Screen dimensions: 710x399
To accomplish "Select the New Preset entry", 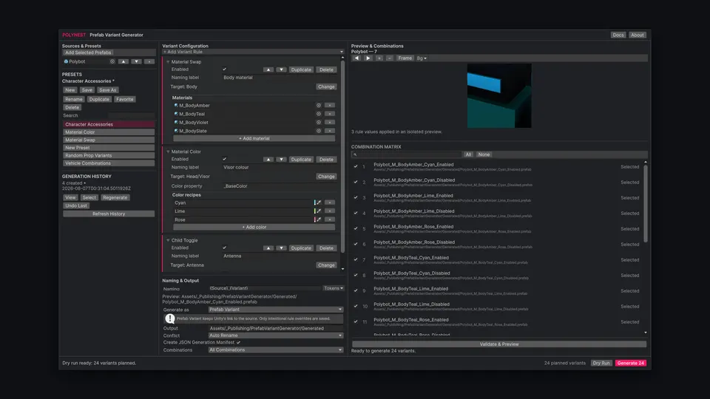I will click(109, 148).
